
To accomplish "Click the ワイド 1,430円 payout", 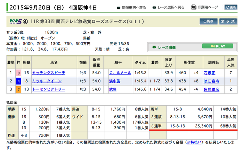I will (117, 122).
